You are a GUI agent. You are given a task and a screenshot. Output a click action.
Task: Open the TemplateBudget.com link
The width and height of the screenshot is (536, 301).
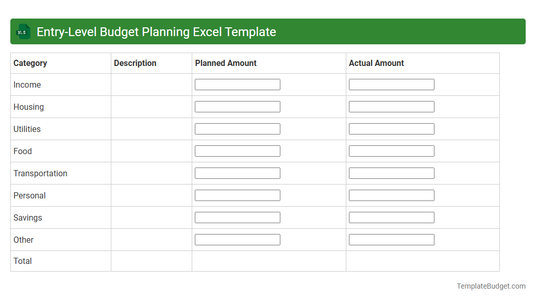(x=492, y=285)
